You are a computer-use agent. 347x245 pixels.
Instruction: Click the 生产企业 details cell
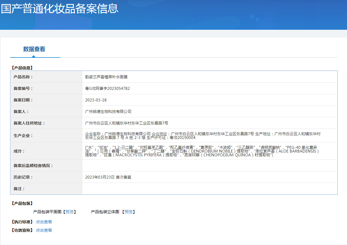210,136
